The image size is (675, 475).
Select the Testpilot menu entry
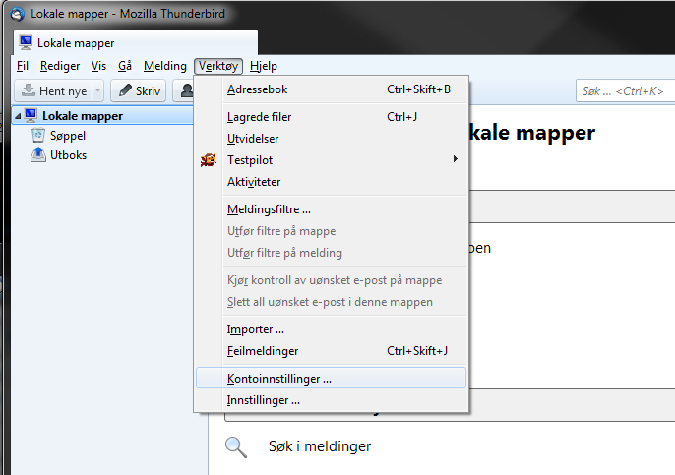[x=331, y=160]
